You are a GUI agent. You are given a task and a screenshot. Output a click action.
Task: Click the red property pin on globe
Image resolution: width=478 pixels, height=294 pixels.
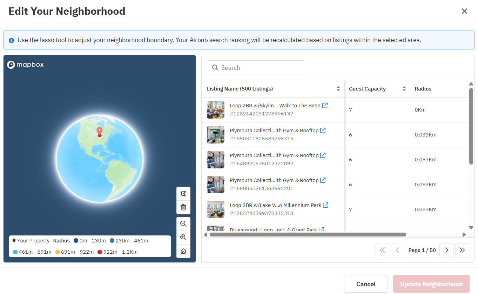click(99, 132)
